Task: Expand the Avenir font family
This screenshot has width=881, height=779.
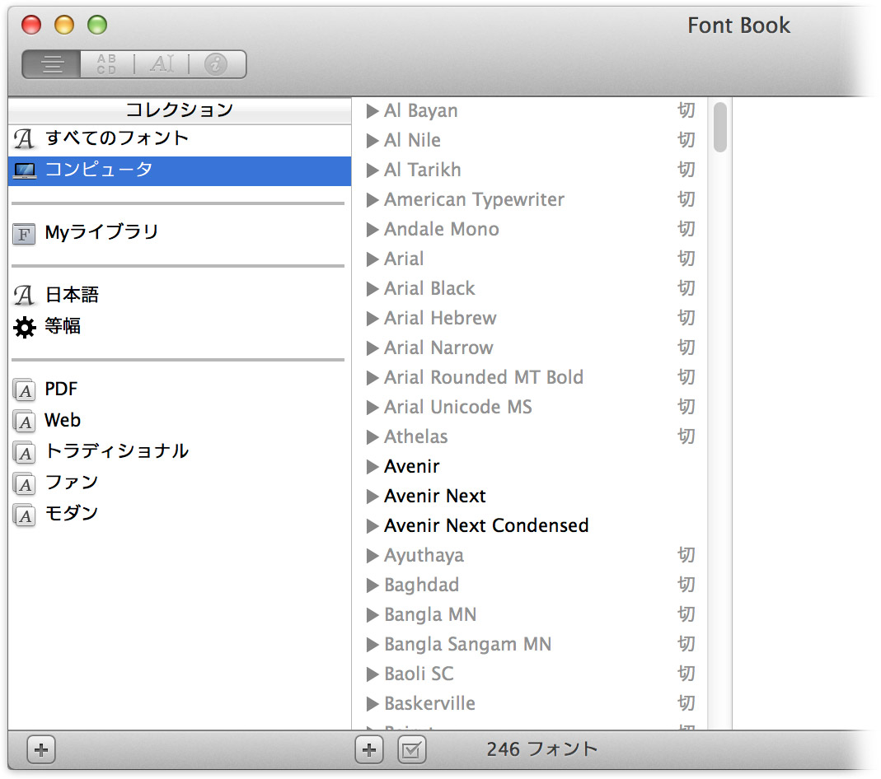Action: (372, 467)
